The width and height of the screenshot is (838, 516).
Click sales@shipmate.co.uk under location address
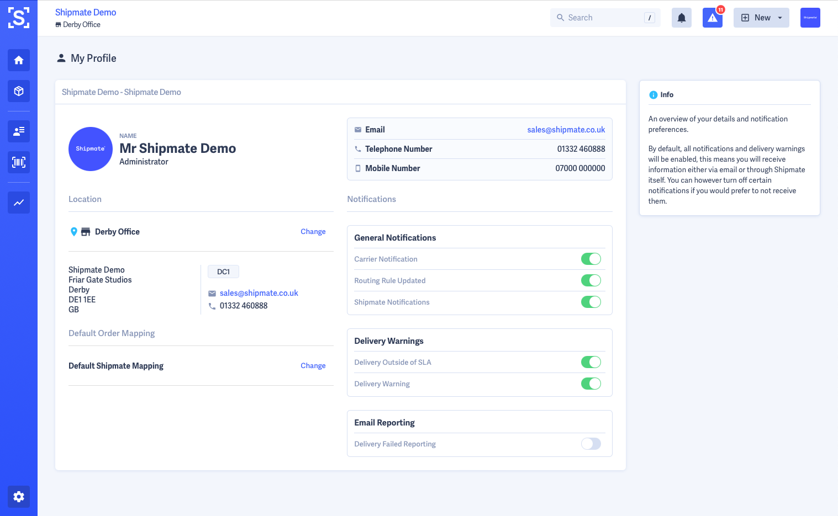(x=259, y=293)
